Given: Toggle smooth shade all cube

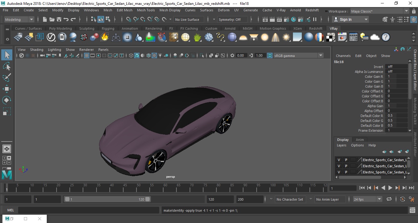Looking at the screenshot, I should 137,55.
